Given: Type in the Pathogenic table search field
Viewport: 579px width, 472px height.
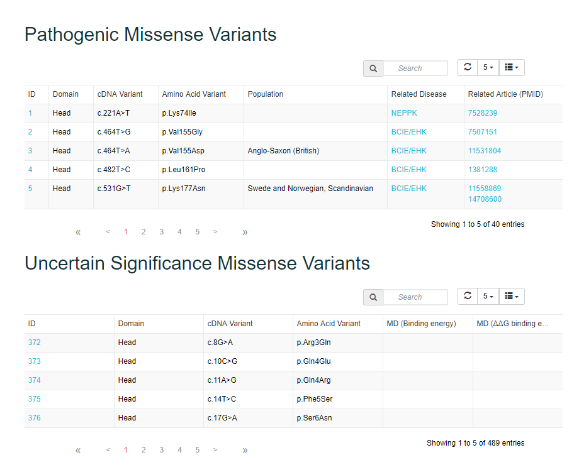Looking at the screenshot, I should point(415,69).
